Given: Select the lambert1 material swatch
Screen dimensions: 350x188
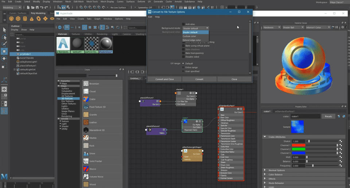Looking at the screenshot, I should coord(77,45).
